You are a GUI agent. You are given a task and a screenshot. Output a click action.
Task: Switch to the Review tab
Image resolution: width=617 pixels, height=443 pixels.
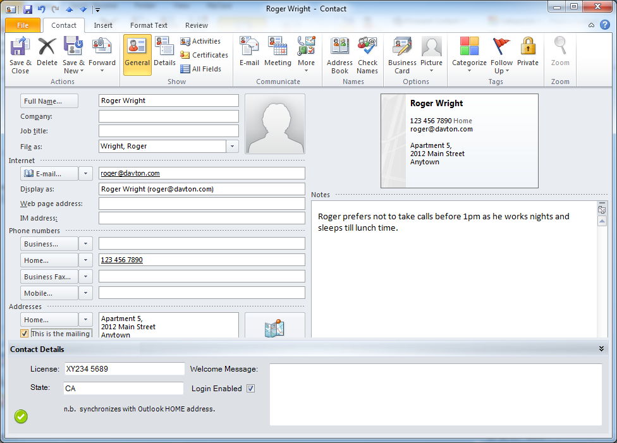coord(197,25)
